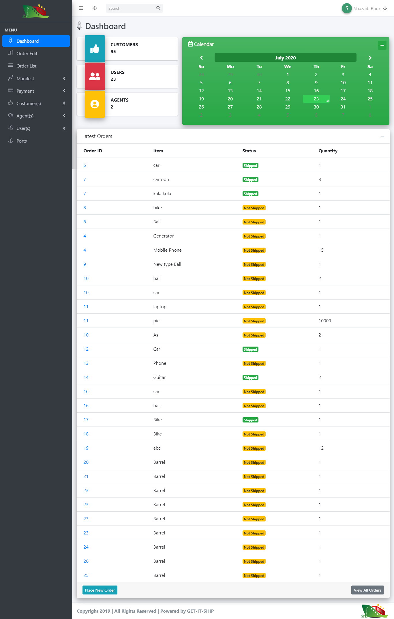The width and height of the screenshot is (394, 619).
Task: Click the fullscreen arrows icon
Action: pyautogui.click(x=95, y=8)
